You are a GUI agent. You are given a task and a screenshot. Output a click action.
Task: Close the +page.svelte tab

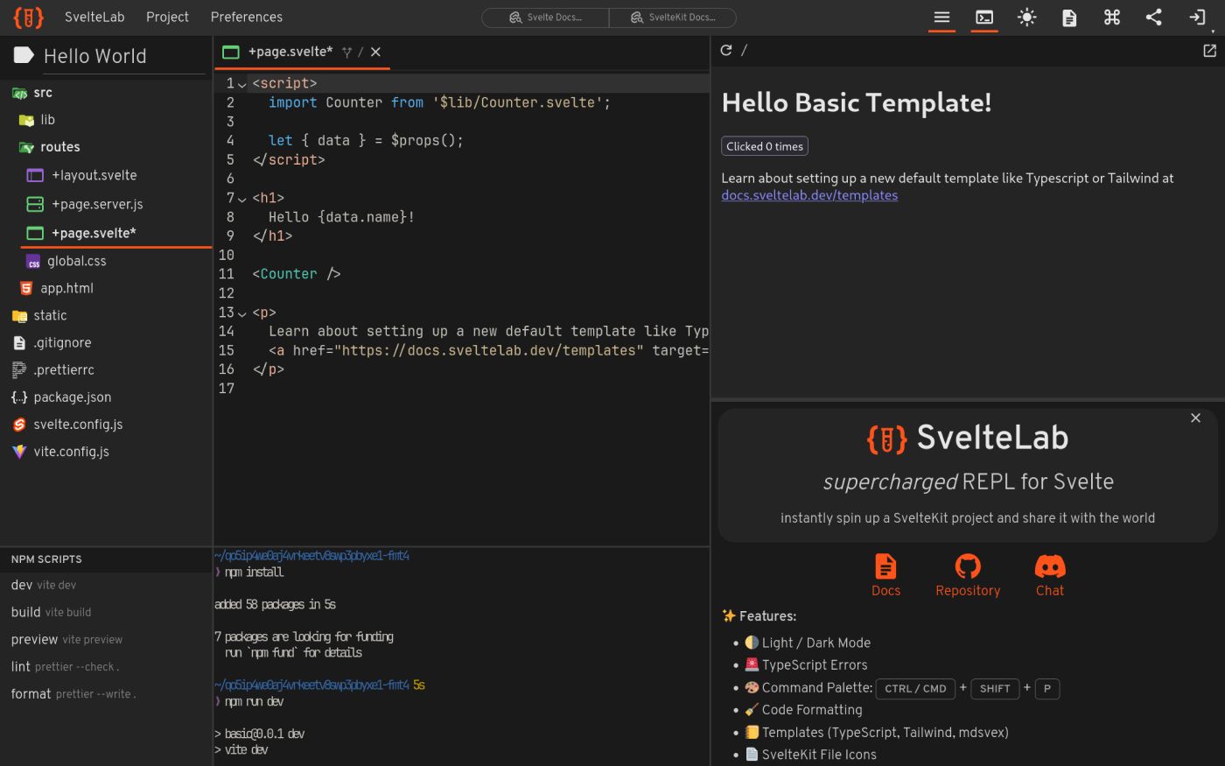point(375,53)
